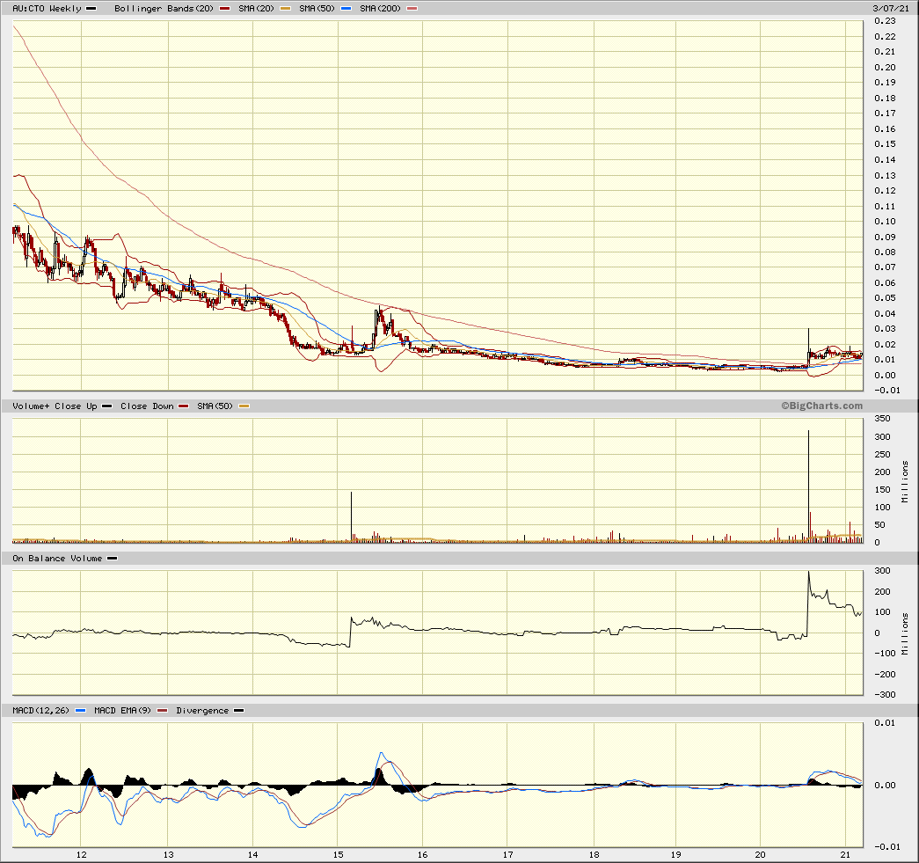
Task: Click the black Divergence swatch
Action: [238, 711]
